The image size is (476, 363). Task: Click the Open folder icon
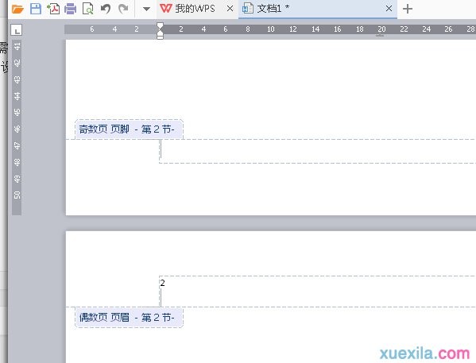tap(17, 9)
